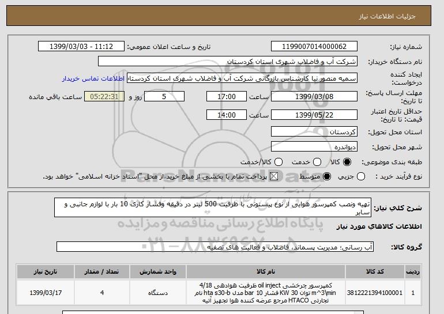Click the شماره نیاز field 1199007014000062
The width and height of the screenshot is (444, 314).
(x=314, y=47)
